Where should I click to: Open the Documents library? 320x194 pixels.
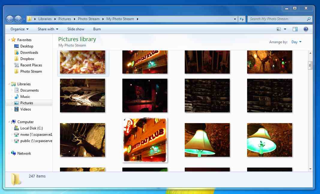(29, 90)
